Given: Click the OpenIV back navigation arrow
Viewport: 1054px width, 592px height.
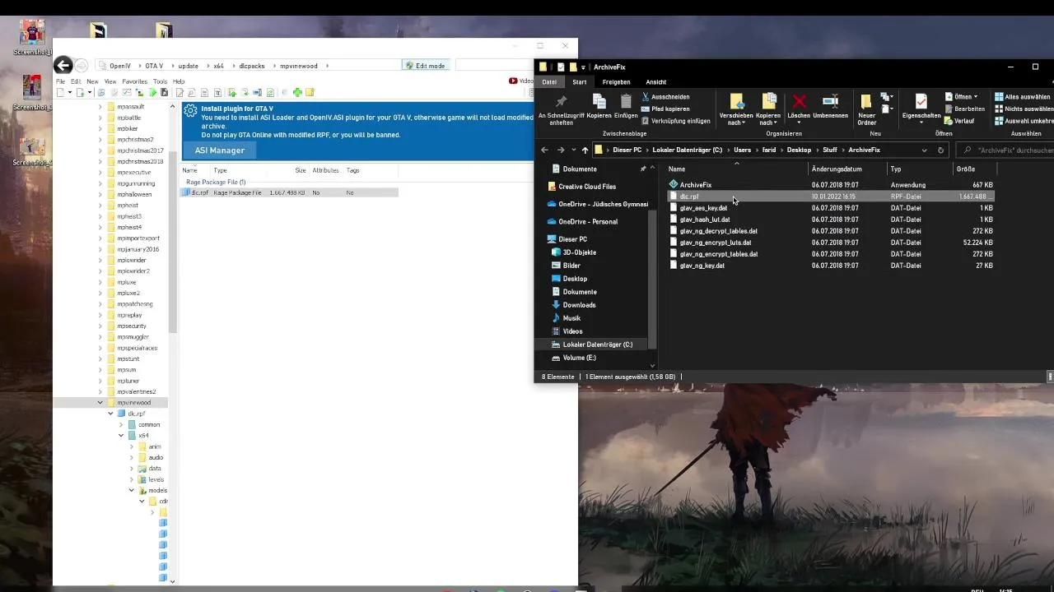Looking at the screenshot, I should [x=63, y=66].
